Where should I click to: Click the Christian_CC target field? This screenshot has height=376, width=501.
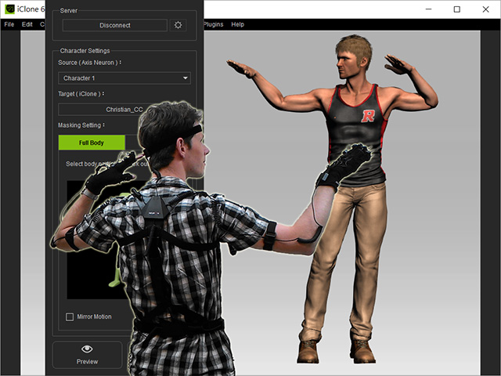[125, 109]
